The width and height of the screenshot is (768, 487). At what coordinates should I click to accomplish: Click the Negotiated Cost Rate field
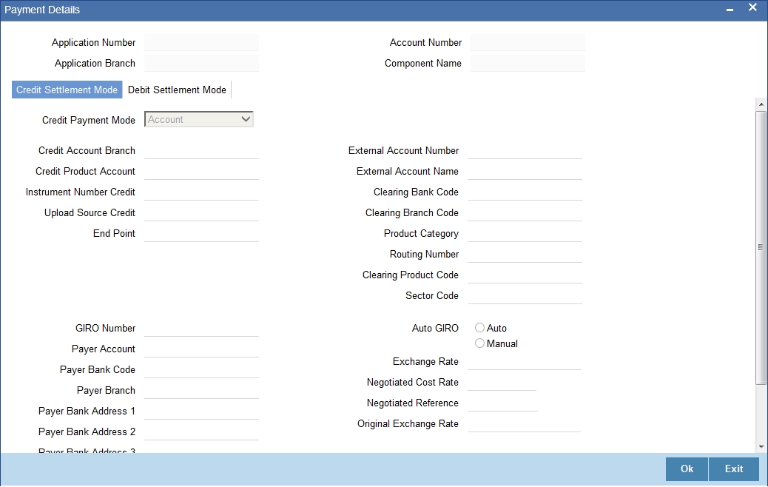coord(502,382)
